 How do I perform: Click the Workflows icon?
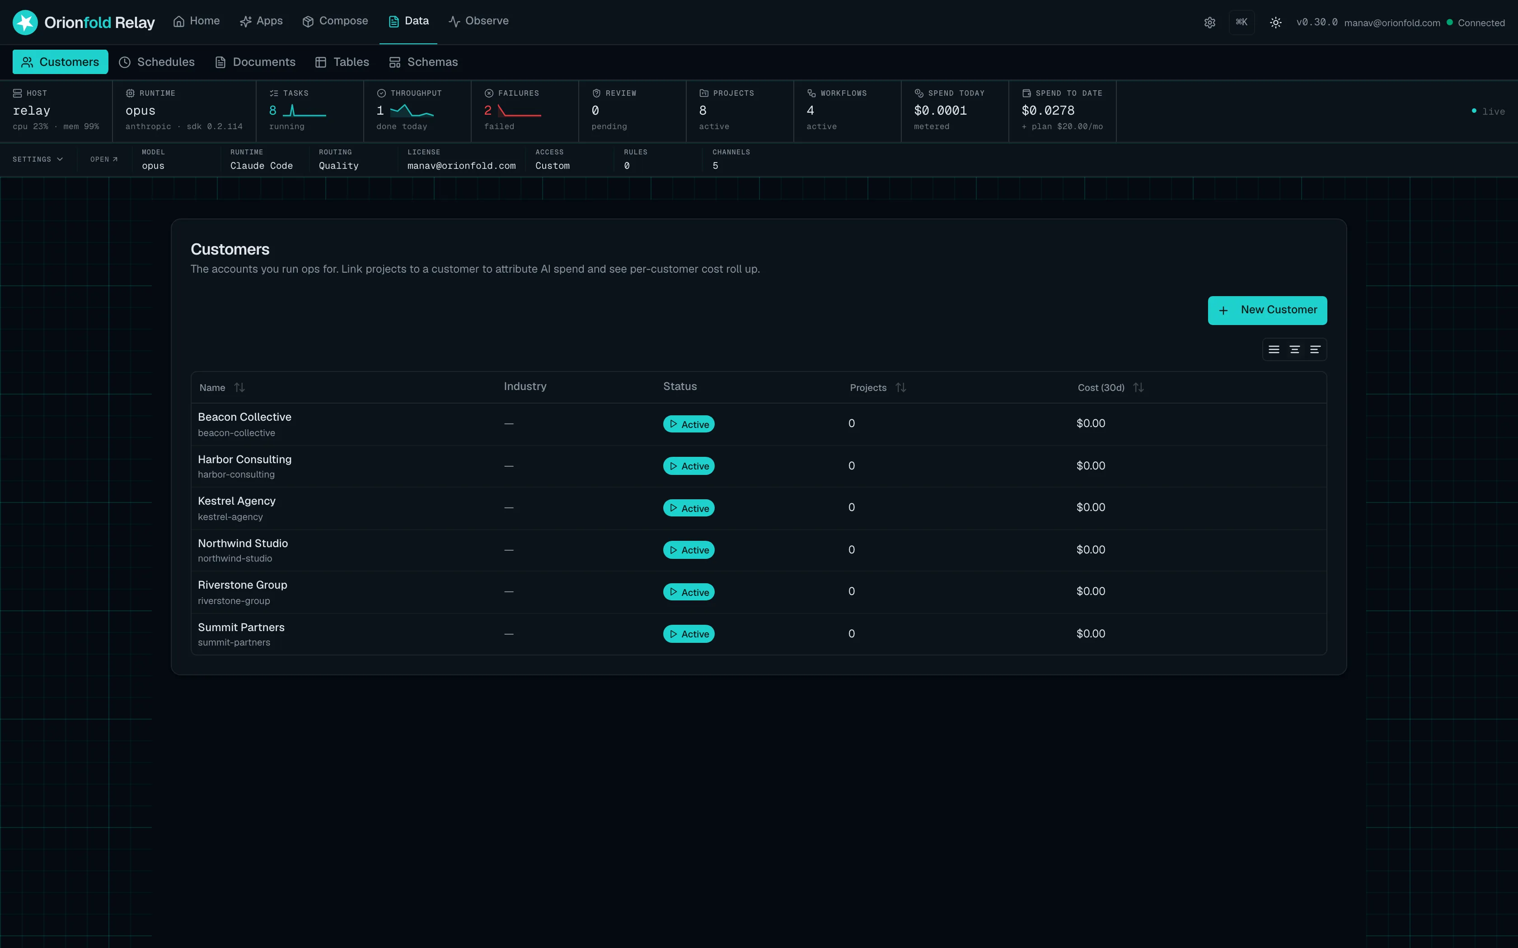coord(812,93)
